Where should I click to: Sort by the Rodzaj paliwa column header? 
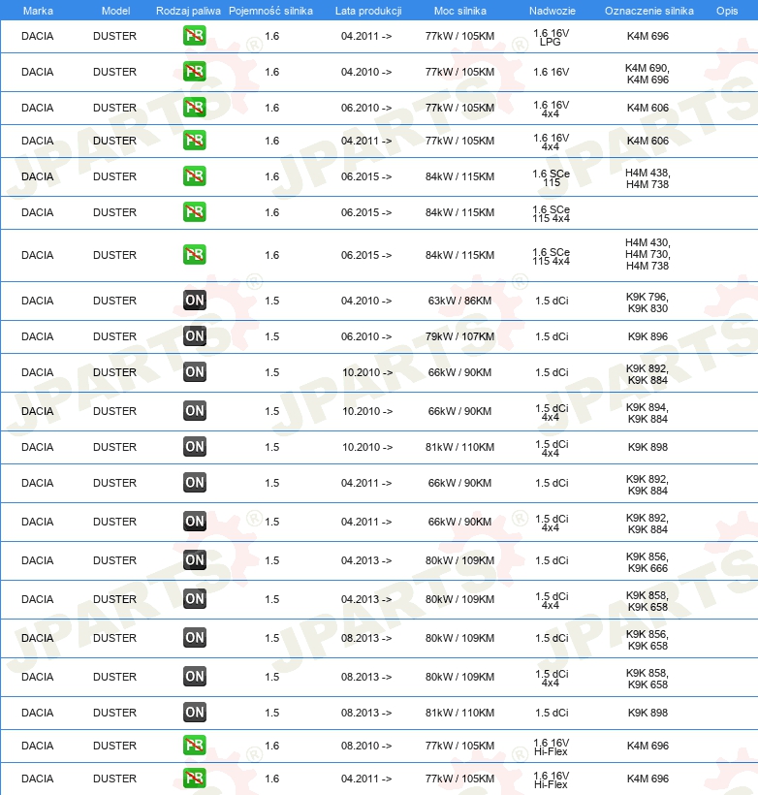click(x=188, y=11)
